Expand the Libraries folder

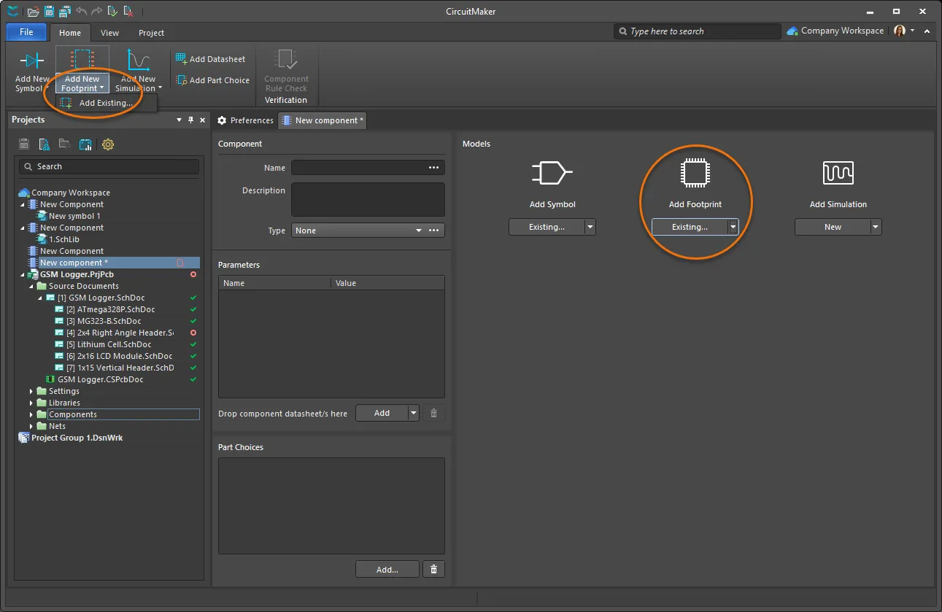31,403
